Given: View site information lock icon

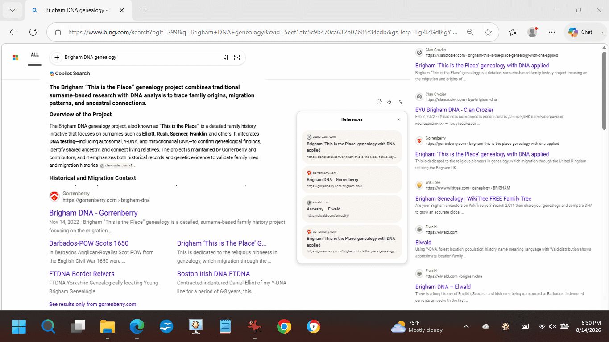Looking at the screenshot, I should click(58, 32).
